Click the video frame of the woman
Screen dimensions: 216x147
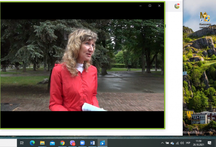(82, 65)
